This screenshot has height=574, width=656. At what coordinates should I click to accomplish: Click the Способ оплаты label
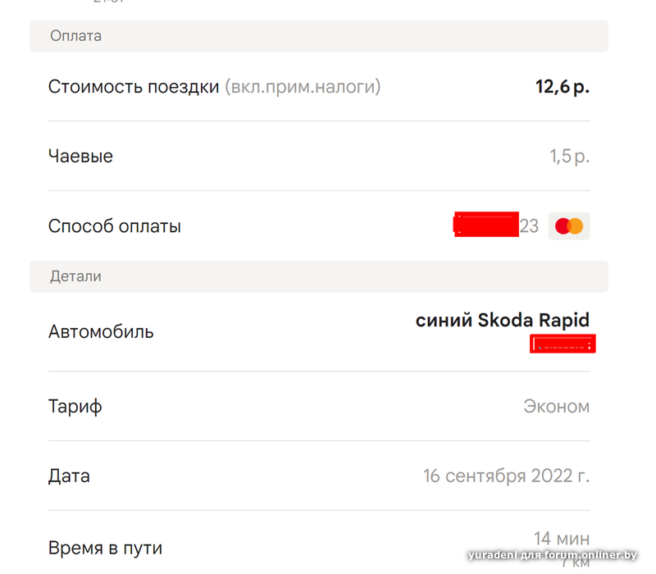115,226
